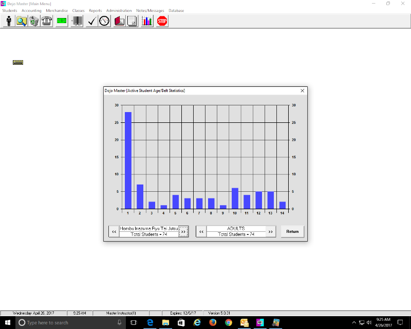Click Master Instructor(1) in status bar
411x329 pixels.
(x=121, y=313)
